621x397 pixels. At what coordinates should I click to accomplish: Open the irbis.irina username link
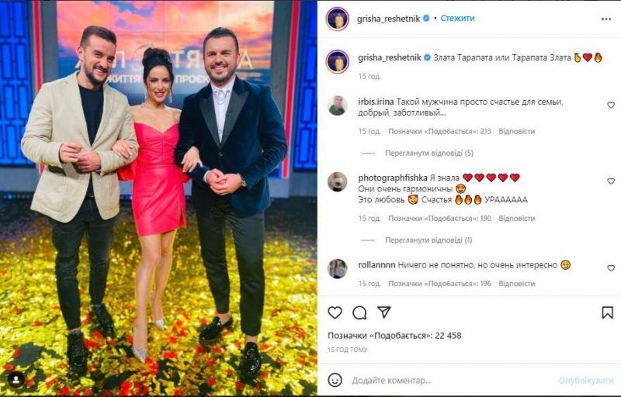(376, 102)
